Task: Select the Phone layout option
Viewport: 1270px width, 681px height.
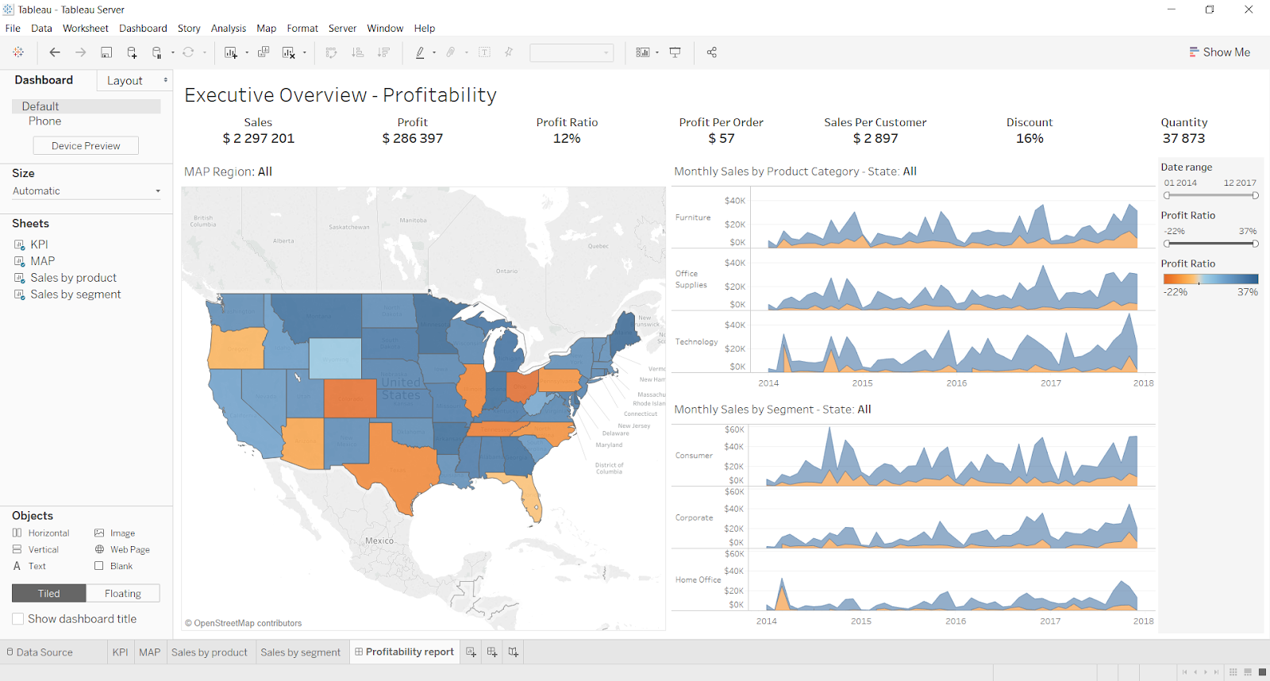Action: coord(44,121)
